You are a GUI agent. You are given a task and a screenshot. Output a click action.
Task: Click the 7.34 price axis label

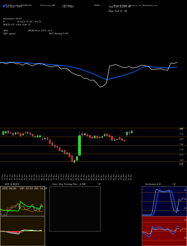pyautogui.click(x=181, y=149)
